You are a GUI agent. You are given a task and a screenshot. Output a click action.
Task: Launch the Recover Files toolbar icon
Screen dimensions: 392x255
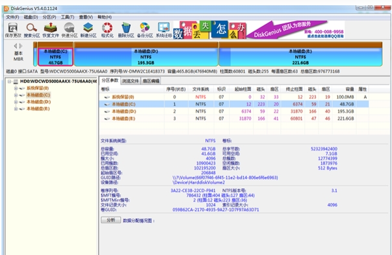(x=51, y=30)
